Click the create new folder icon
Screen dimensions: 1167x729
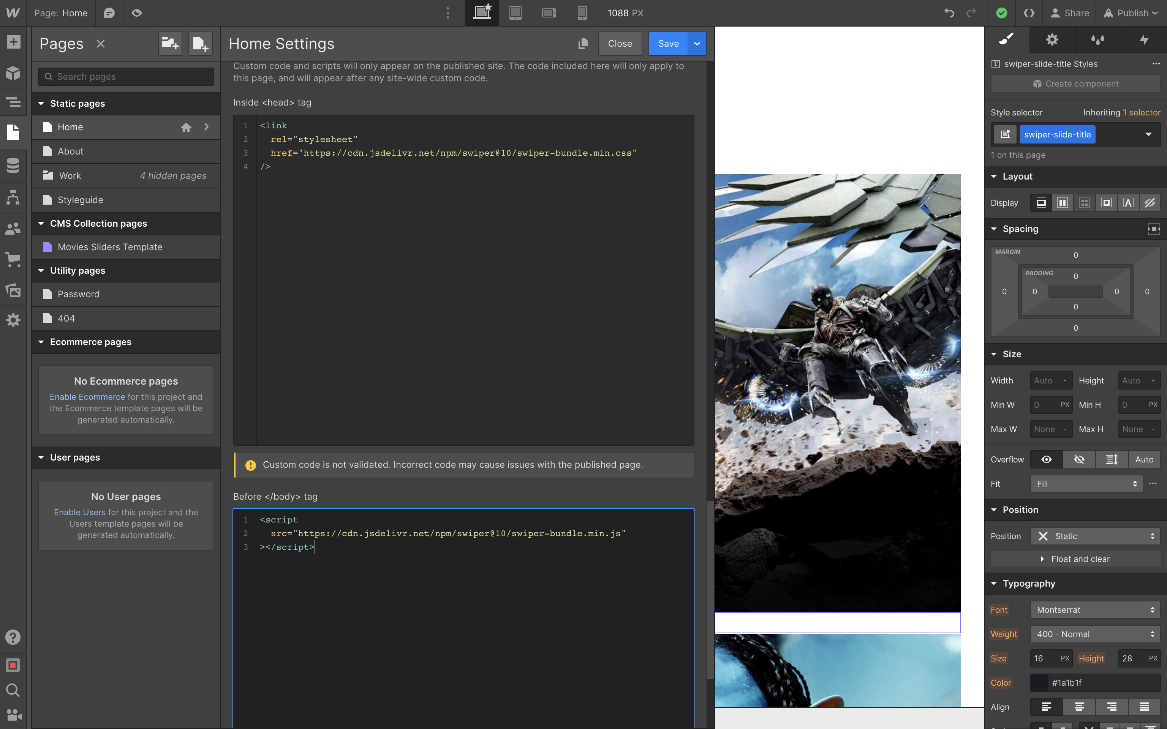coord(170,44)
